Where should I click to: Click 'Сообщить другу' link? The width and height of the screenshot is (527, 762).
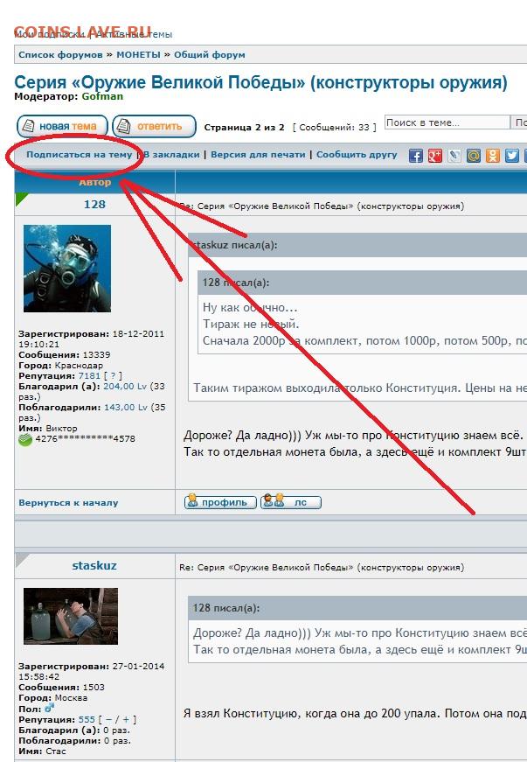(x=357, y=155)
